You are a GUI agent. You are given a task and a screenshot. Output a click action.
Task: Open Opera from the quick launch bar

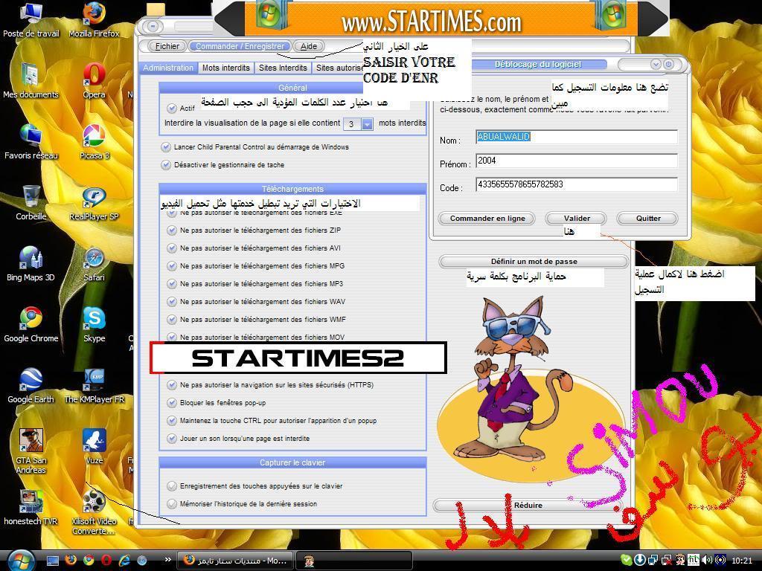tap(106, 561)
